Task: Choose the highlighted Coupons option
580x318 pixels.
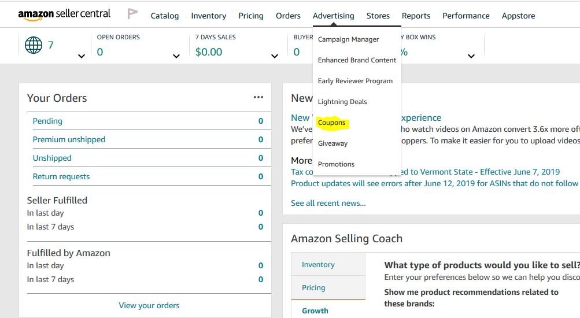Action: pos(332,123)
